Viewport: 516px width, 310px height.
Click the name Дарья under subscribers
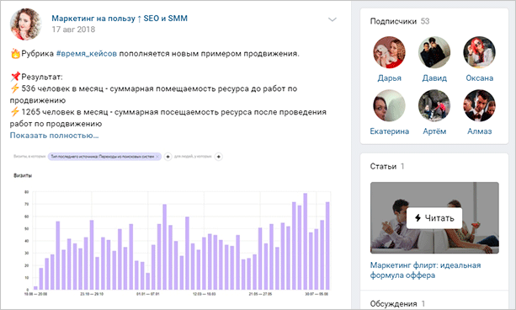[389, 78]
